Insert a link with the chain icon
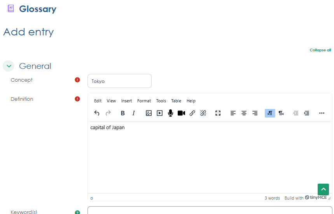This screenshot has height=214, width=334. (x=192, y=113)
